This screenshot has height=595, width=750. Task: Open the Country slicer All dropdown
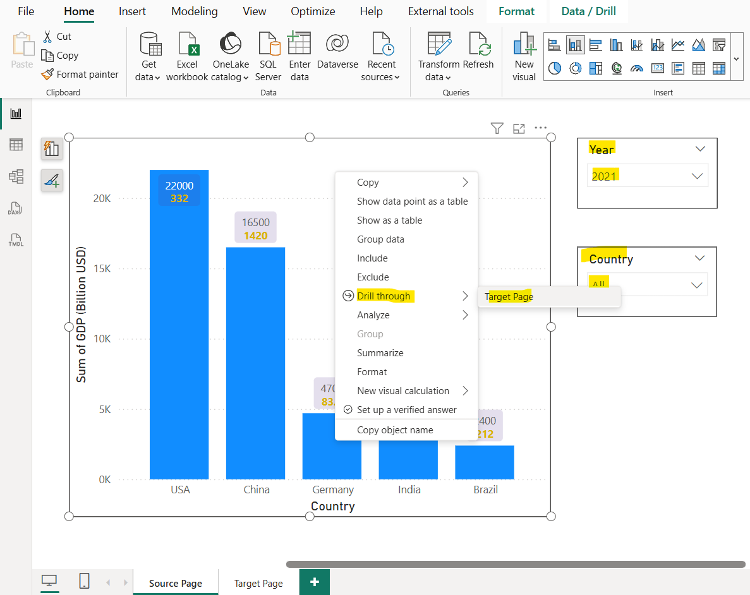(x=696, y=284)
